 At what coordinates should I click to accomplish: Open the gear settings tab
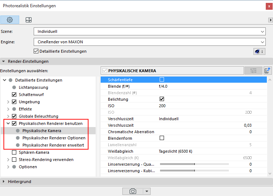pos(10,20)
